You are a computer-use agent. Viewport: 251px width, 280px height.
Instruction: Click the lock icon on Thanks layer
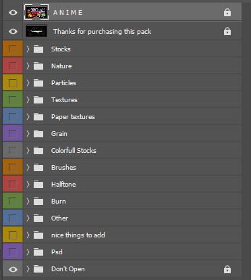(227, 31)
